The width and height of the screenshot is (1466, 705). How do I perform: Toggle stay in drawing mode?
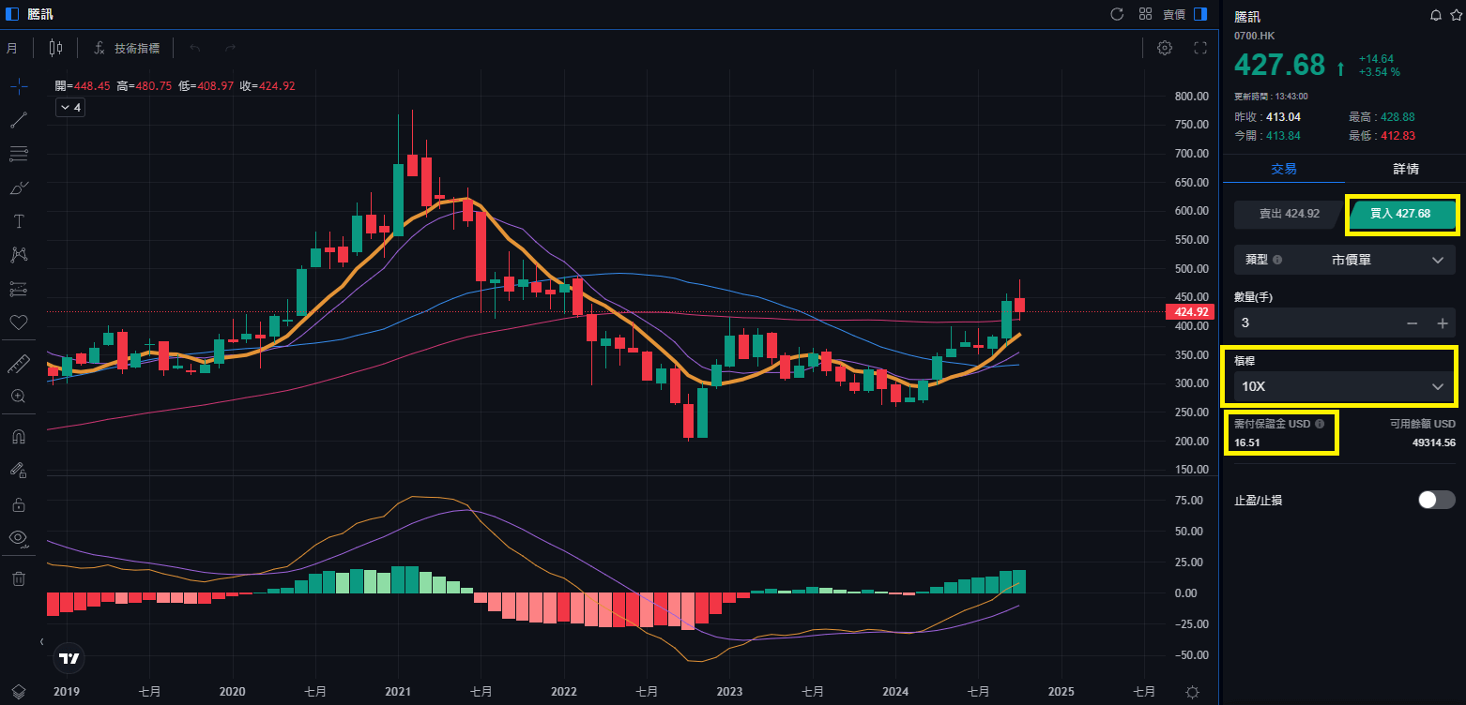(18, 471)
